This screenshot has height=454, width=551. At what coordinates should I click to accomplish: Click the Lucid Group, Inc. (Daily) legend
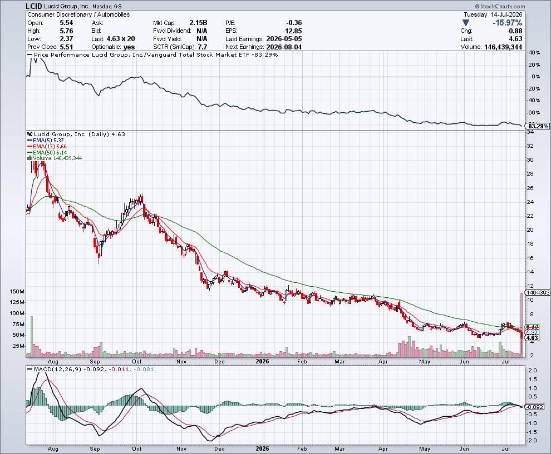76,134
